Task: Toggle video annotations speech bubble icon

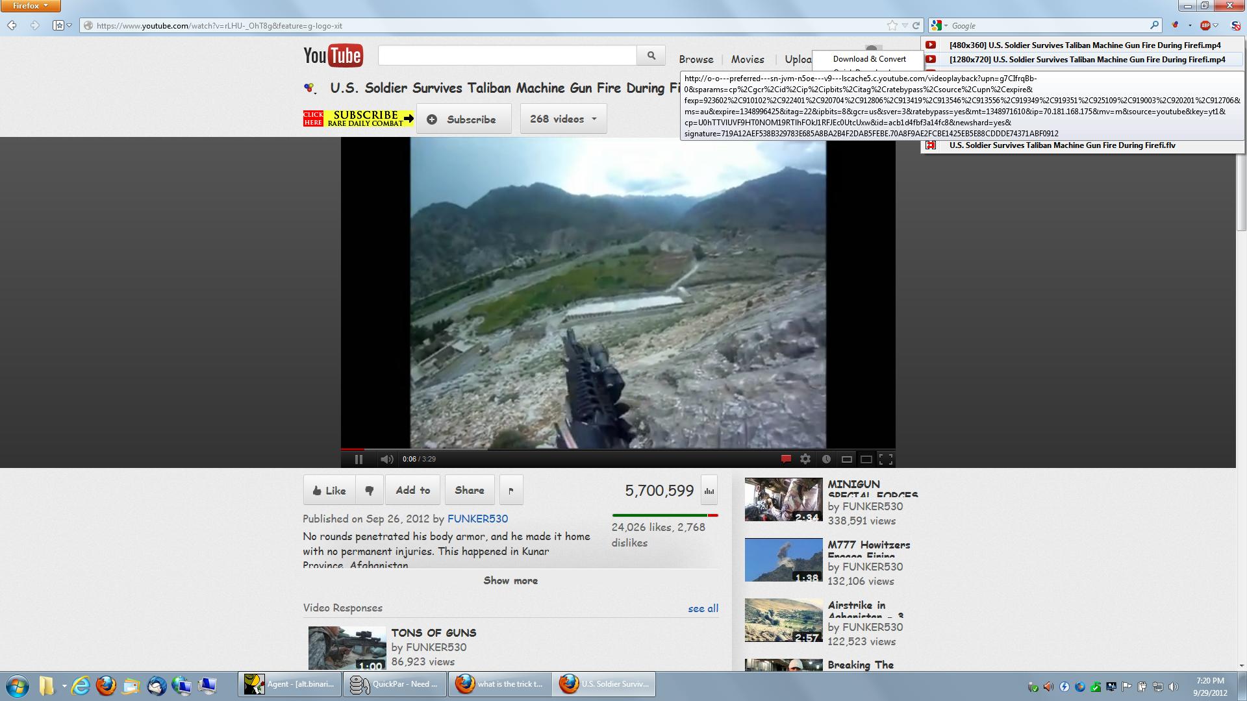Action: coord(785,459)
